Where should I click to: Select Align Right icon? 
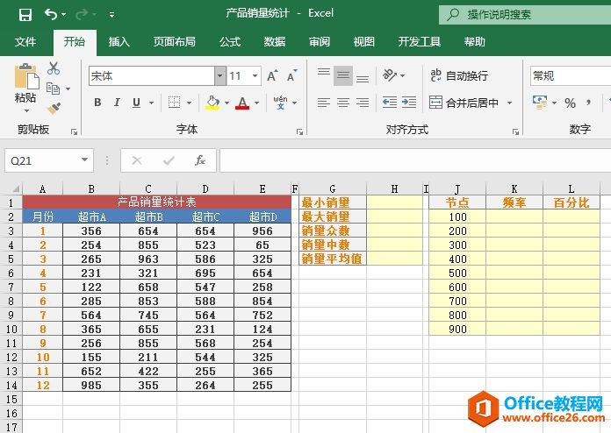(x=363, y=103)
